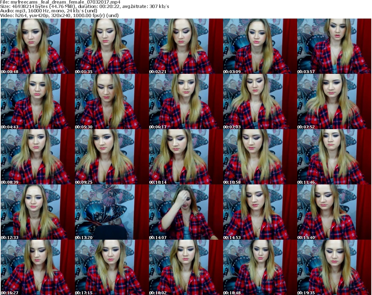Viewport: 372px width, 295px height.
Task: Select the thumbnail frame stamped 00:01:35
Action: [112, 46]
